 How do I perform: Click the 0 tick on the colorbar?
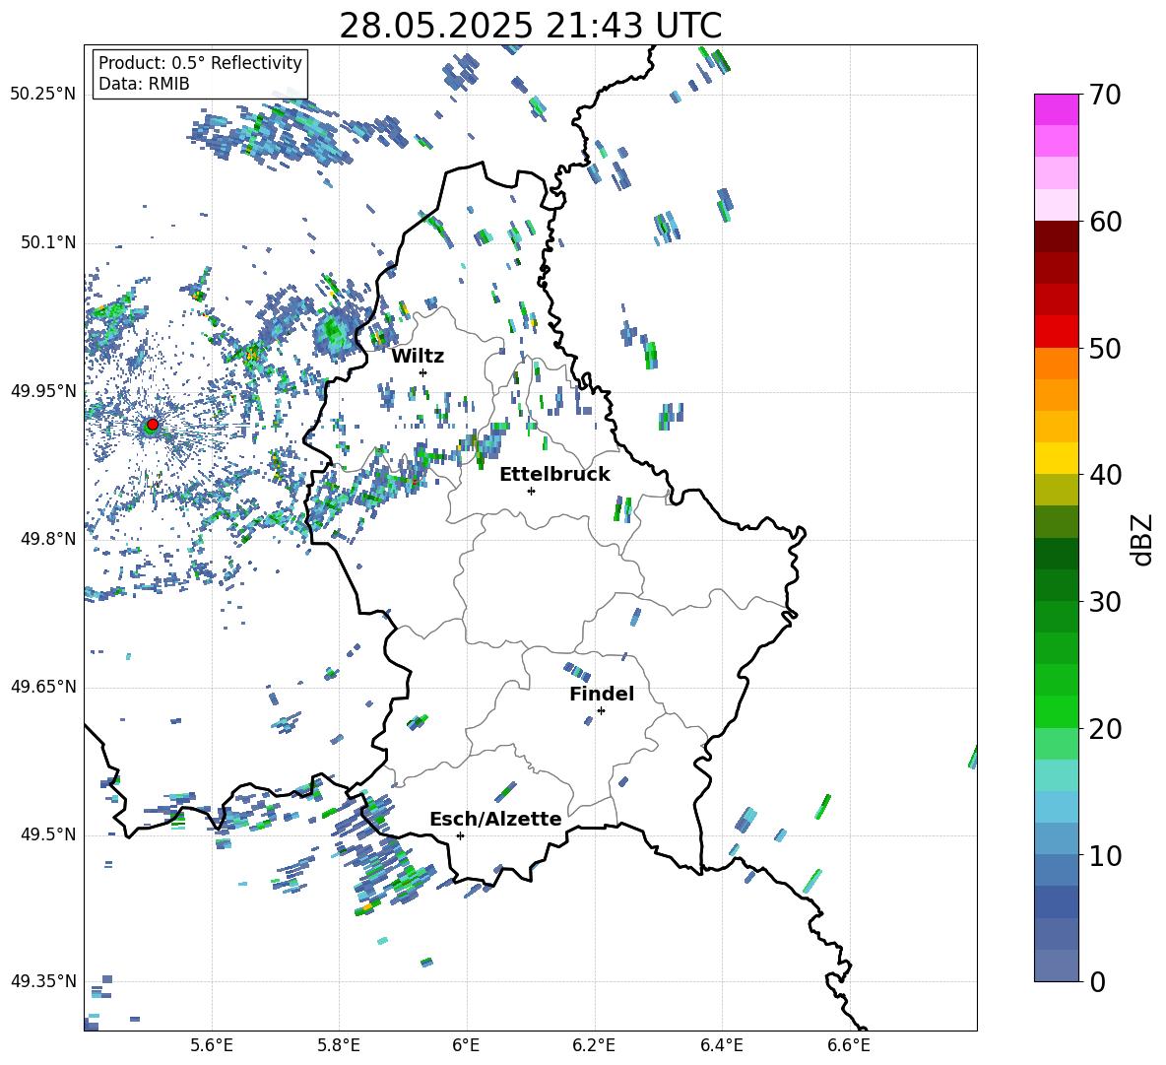point(1097,981)
